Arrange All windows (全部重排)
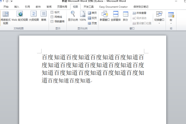 (116, 16)
